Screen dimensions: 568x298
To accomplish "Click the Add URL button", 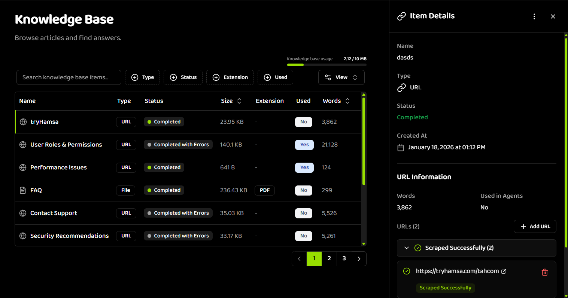I will tap(535, 227).
